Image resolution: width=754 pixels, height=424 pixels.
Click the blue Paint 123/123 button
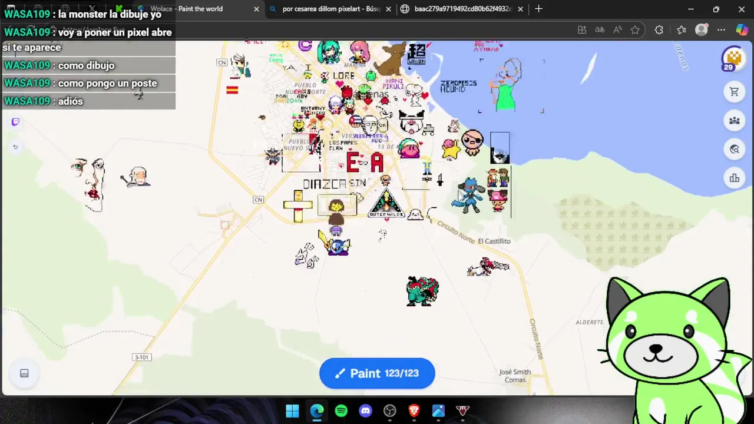377,373
